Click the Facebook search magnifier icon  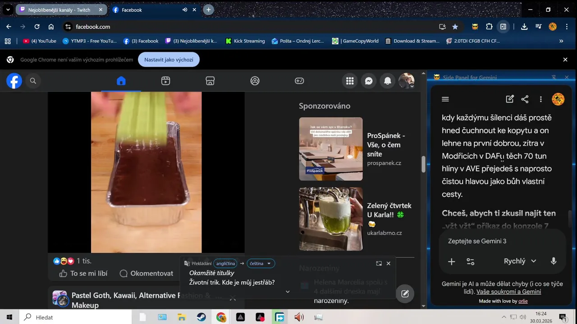[33, 81]
